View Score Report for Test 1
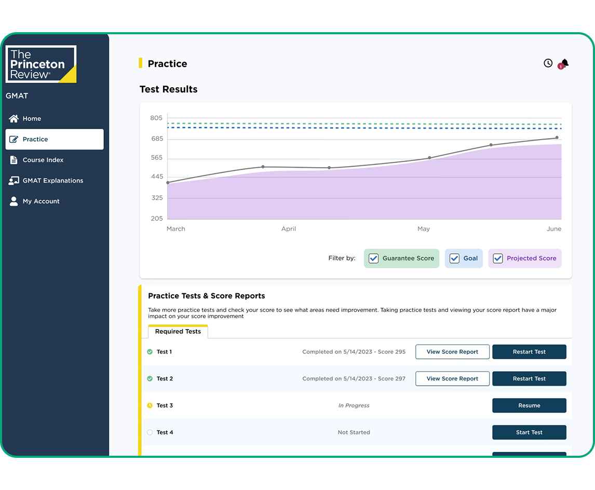595x490 pixels. [x=452, y=352]
